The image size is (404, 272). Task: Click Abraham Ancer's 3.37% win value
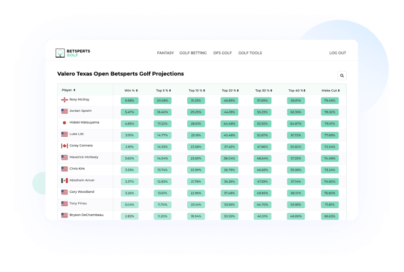point(129,182)
